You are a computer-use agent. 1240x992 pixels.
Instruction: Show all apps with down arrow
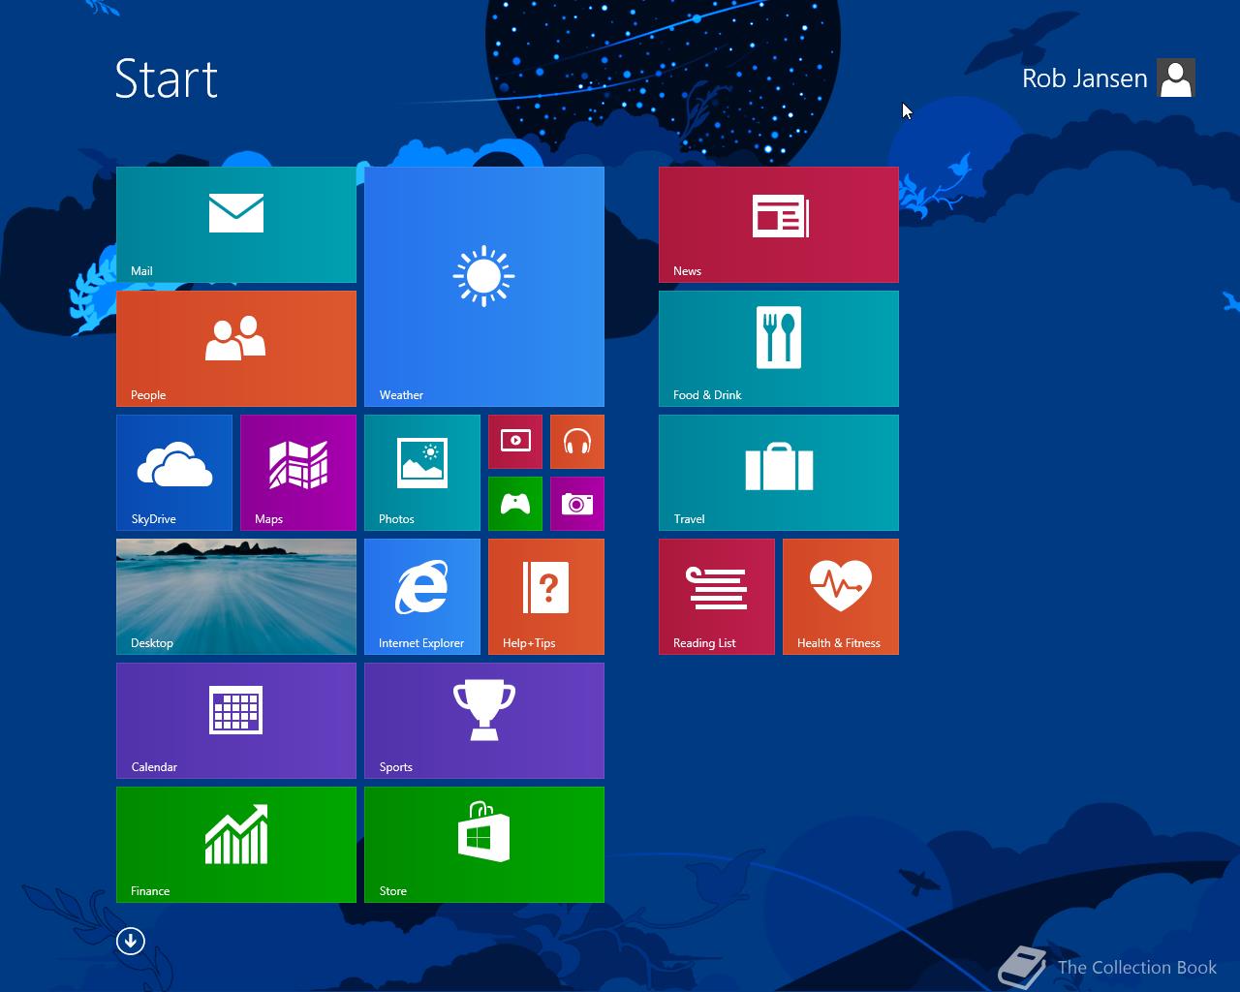click(131, 941)
